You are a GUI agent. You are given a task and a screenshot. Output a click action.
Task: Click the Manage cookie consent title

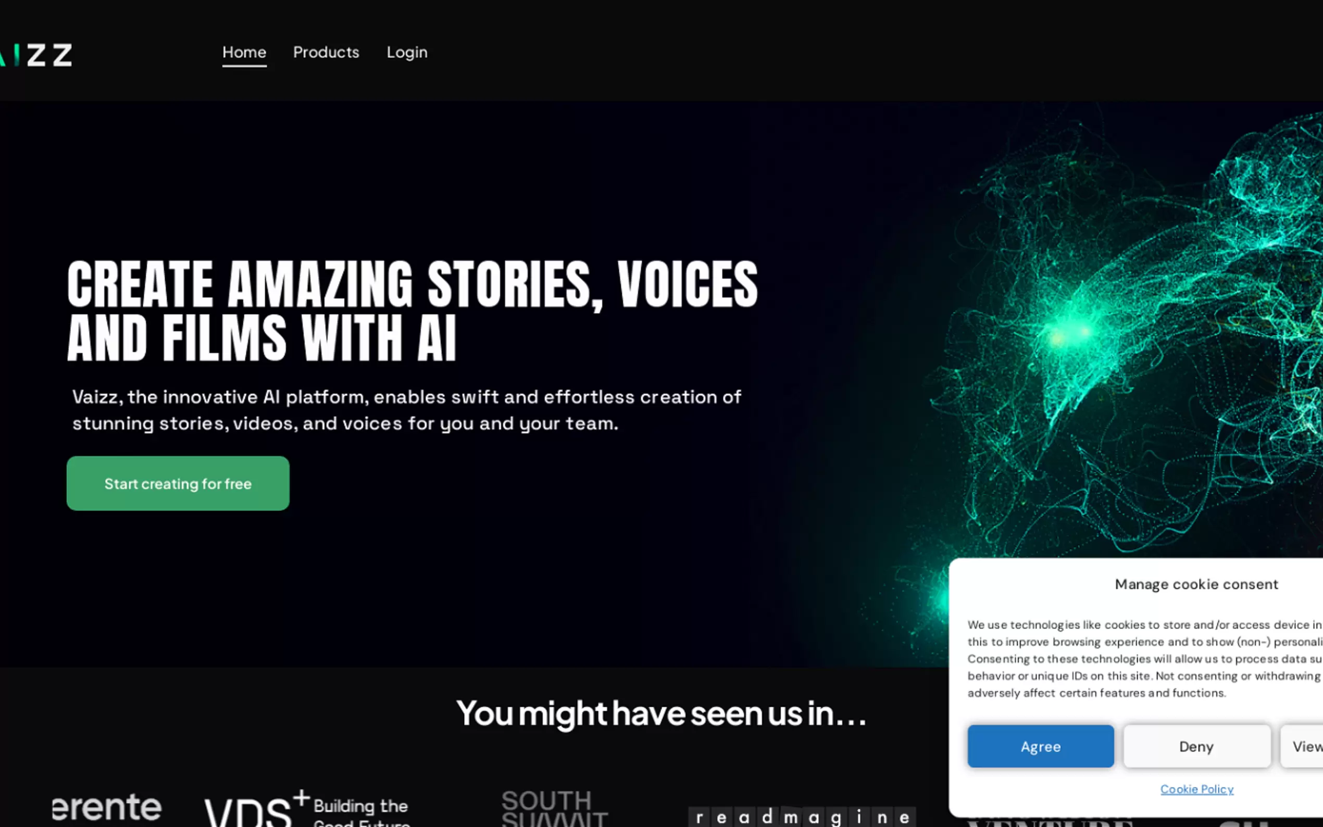1196,584
